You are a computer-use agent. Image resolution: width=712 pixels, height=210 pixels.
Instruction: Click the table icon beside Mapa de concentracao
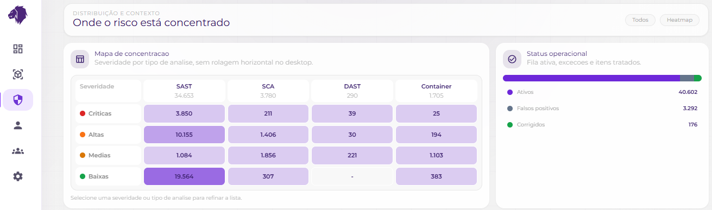80,59
